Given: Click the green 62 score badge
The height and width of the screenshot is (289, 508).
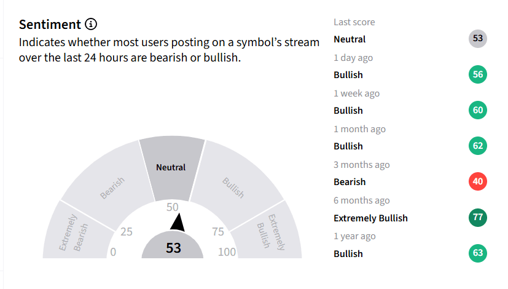Looking at the screenshot, I should pyautogui.click(x=478, y=146).
